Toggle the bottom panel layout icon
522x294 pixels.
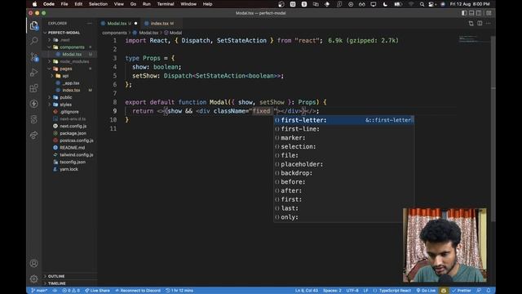tap(471, 13)
